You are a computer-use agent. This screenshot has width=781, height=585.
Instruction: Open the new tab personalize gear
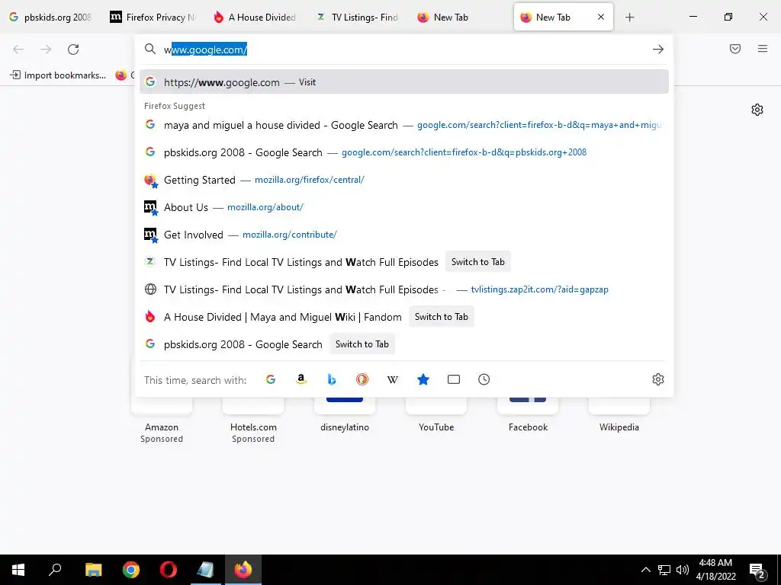point(757,110)
